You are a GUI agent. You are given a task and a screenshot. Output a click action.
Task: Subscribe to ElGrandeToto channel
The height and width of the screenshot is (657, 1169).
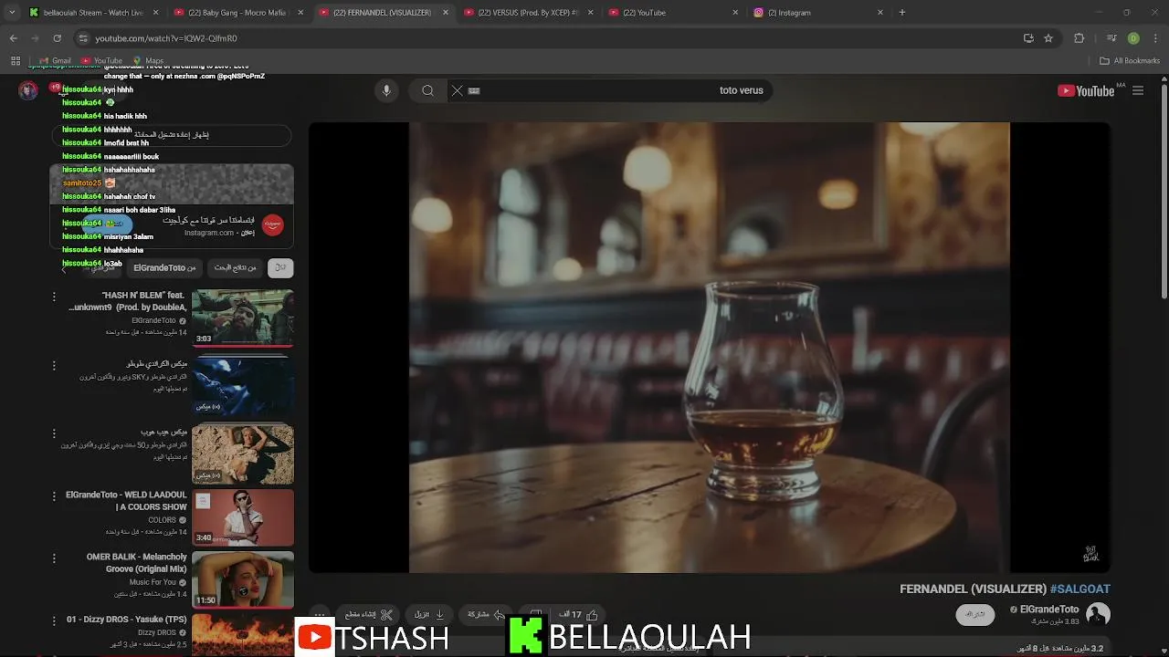pyautogui.click(x=975, y=614)
